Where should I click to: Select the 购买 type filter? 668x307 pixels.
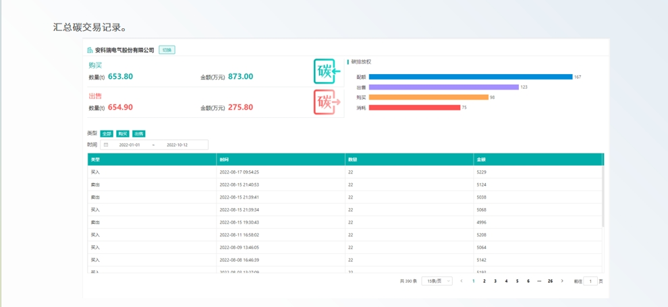122,134
